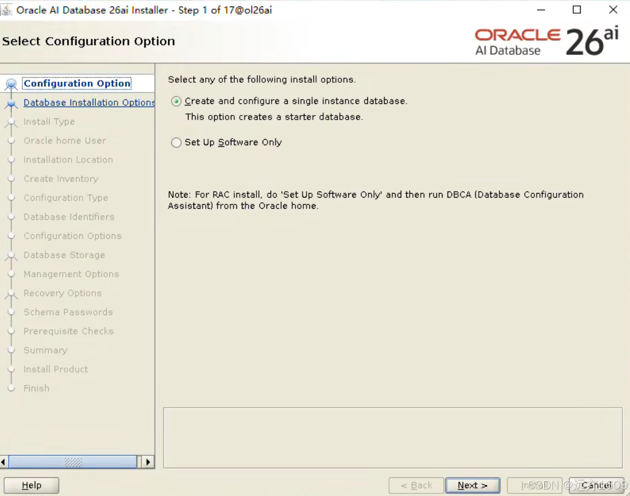The width and height of the screenshot is (630, 496).
Task: Open the Configuration Option step
Action: tap(77, 84)
